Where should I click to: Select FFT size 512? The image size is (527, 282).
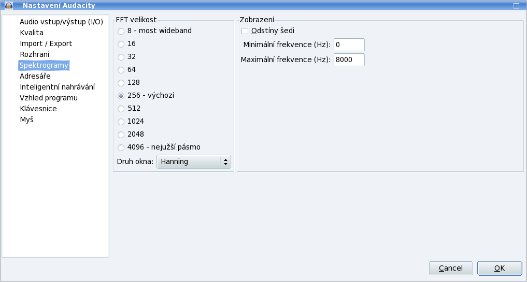pos(121,109)
